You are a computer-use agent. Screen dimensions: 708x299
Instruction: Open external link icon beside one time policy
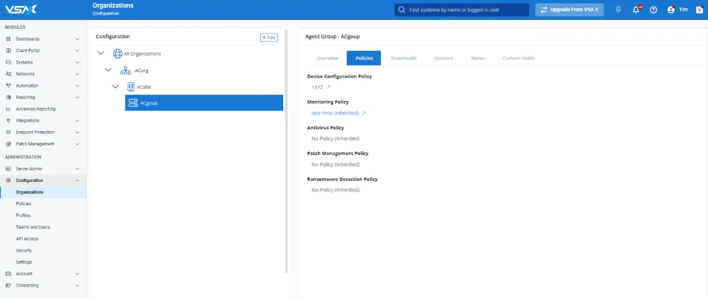tap(364, 113)
